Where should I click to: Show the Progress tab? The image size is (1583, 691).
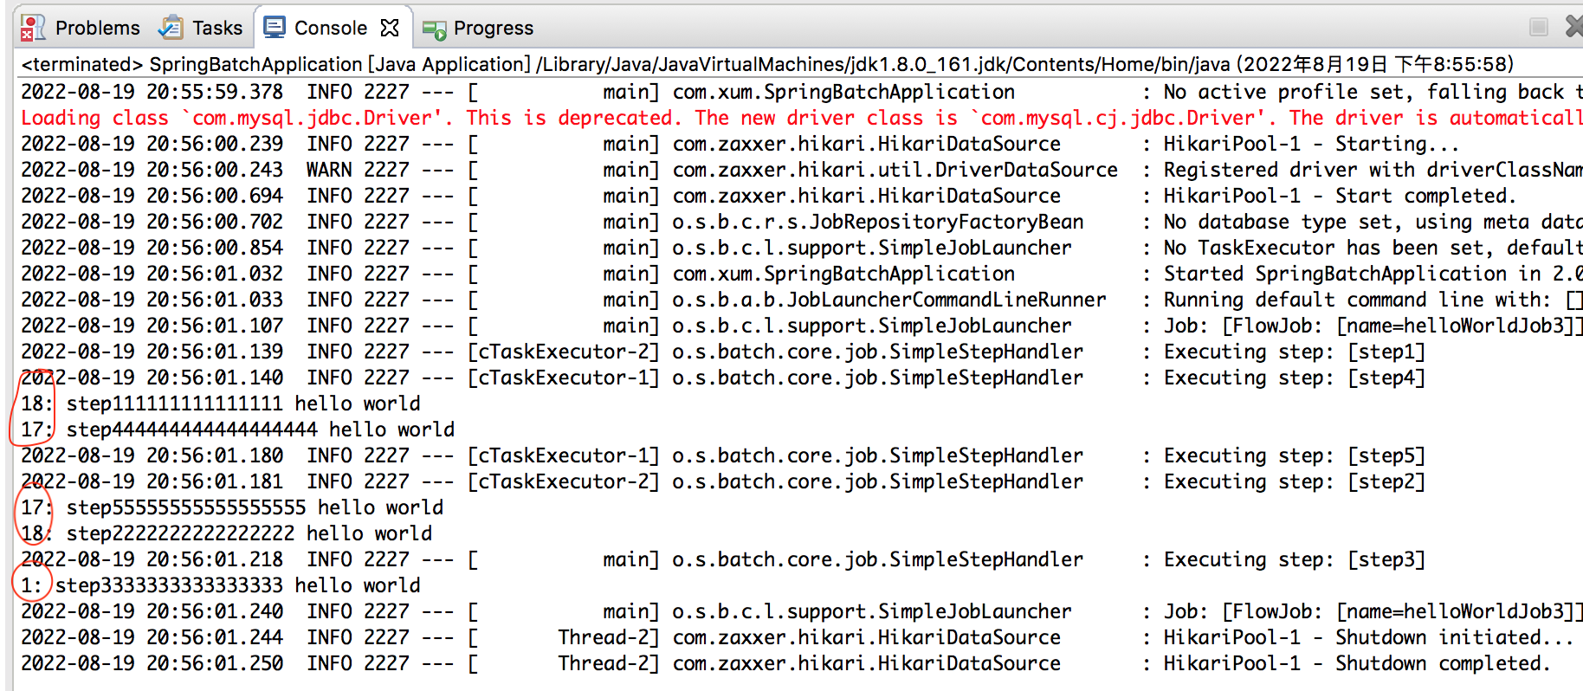click(493, 28)
